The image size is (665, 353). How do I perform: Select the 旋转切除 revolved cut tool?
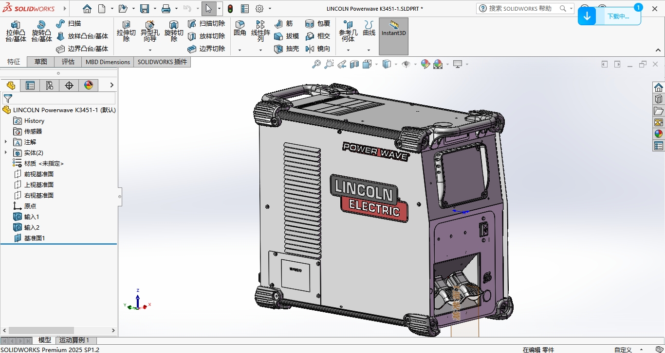pyautogui.click(x=174, y=32)
